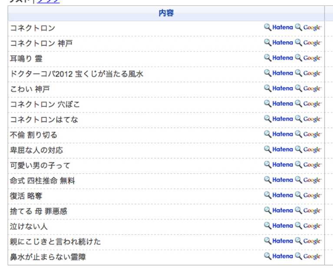Viewport: 333px width, 273px height.
Task: Search Google for 親にこじきと言われ続けた
Action: (308, 241)
